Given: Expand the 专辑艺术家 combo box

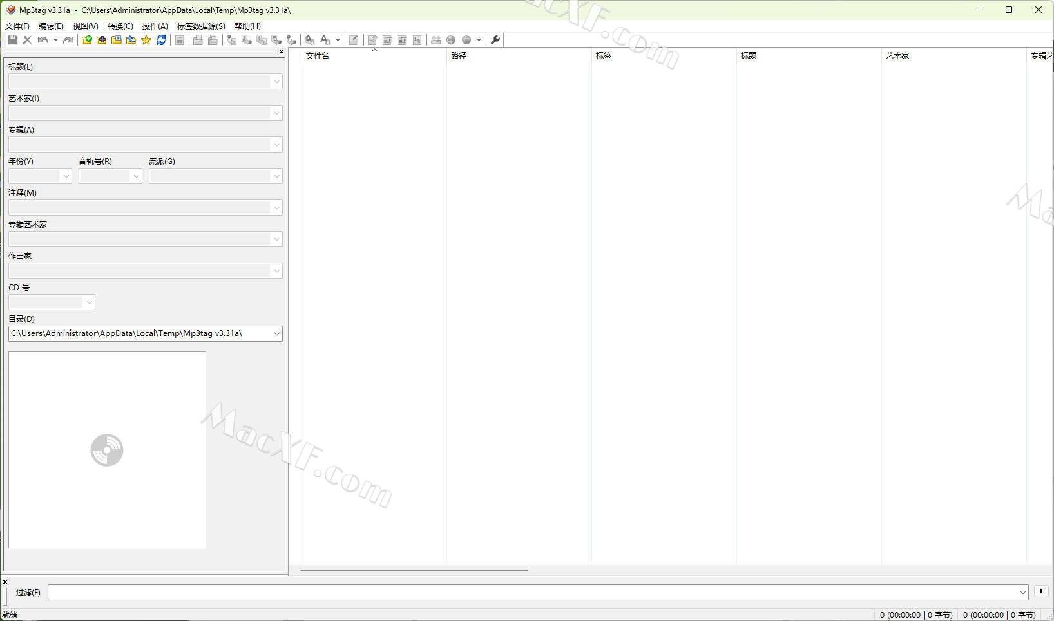Looking at the screenshot, I should click(x=276, y=239).
